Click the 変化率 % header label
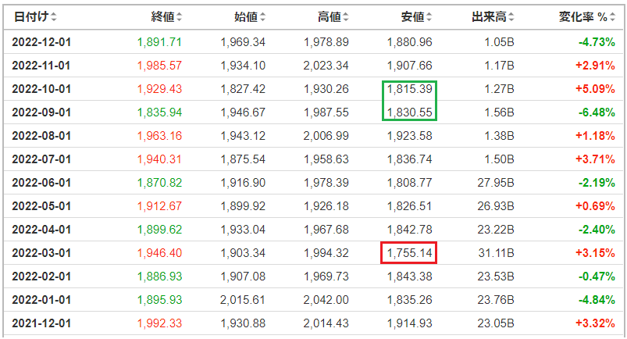The width and height of the screenshot is (627, 339). [583, 17]
